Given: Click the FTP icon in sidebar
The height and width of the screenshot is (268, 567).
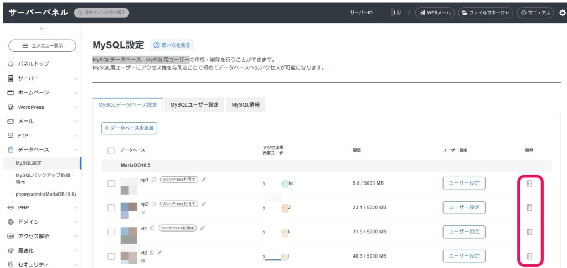Looking at the screenshot, I should click(11, 135).
